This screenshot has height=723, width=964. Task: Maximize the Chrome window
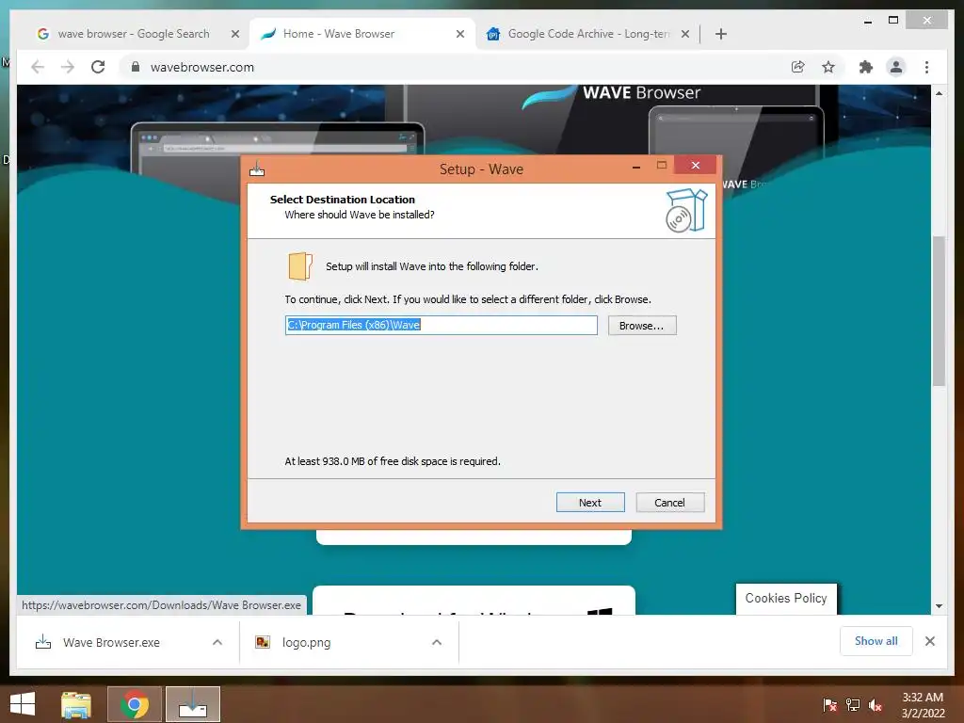(x=893, y=21)
